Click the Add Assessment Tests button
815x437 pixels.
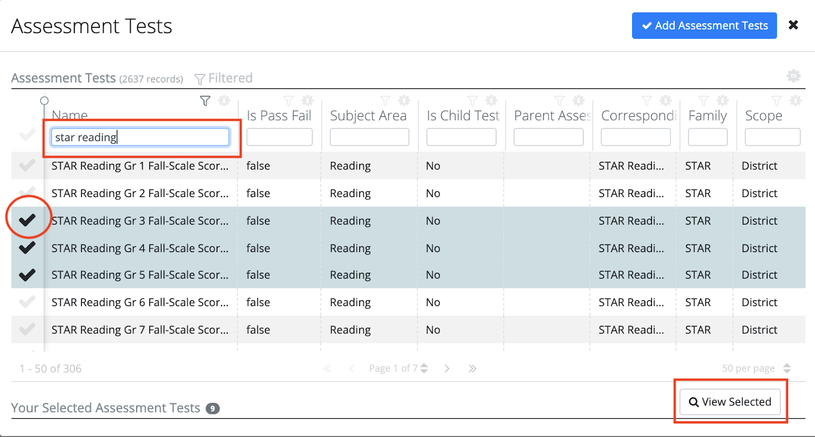click(704, 25)
